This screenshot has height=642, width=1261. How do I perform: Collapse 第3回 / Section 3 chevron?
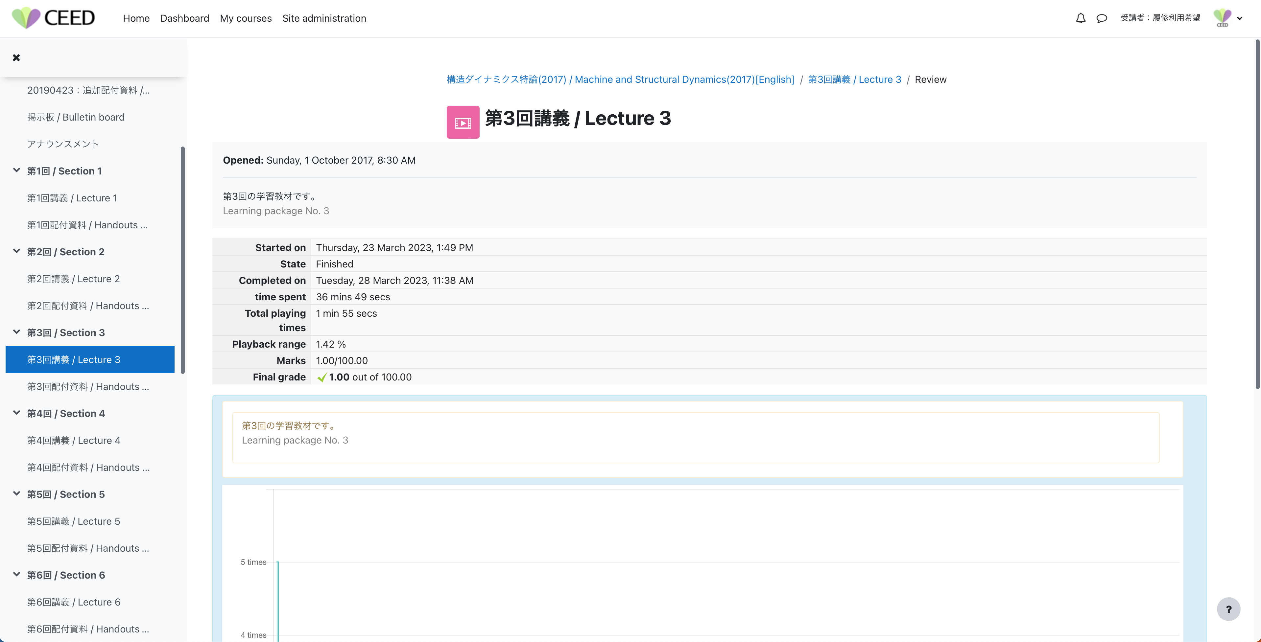[x=17, y=332]
